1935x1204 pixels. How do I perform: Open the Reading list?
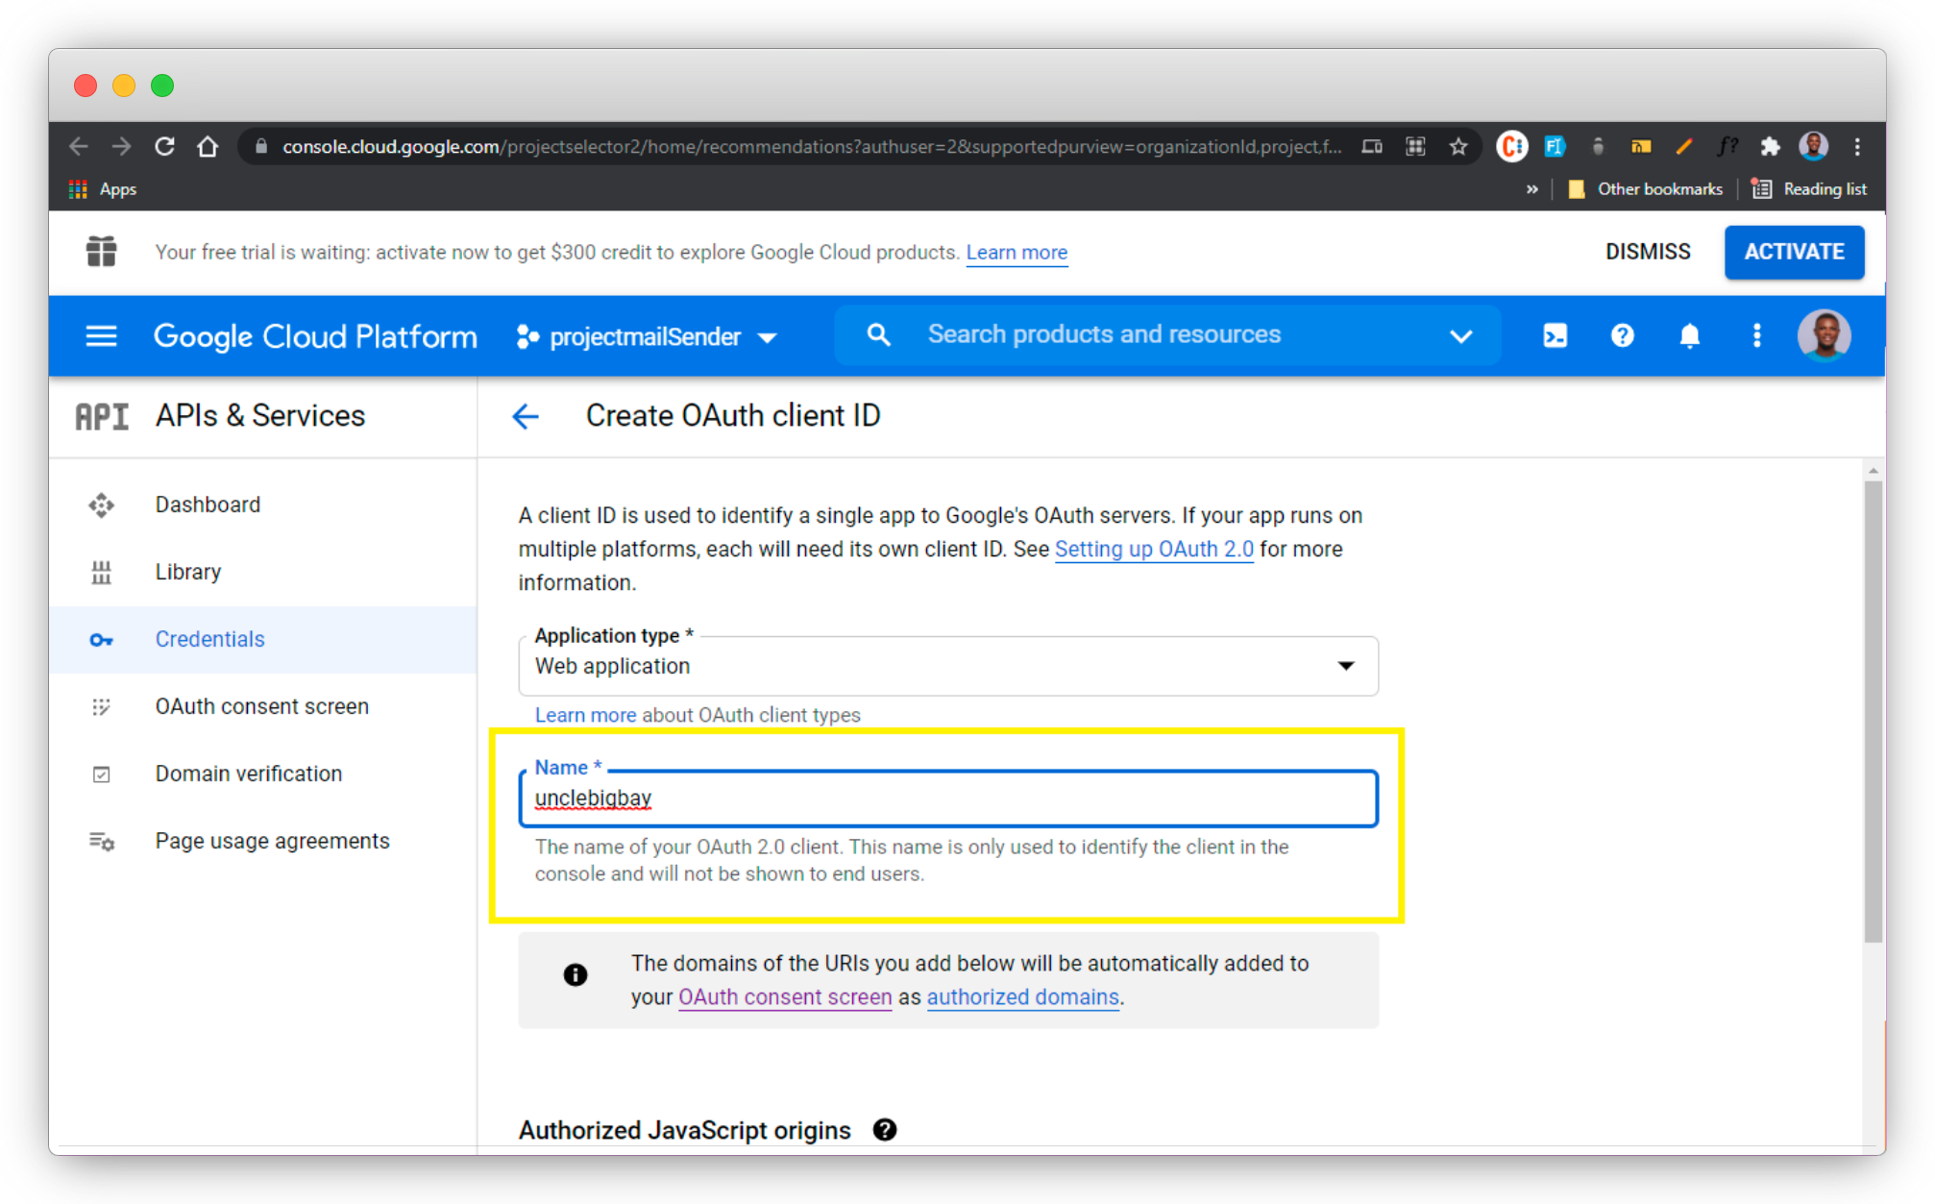(1809, 189)
